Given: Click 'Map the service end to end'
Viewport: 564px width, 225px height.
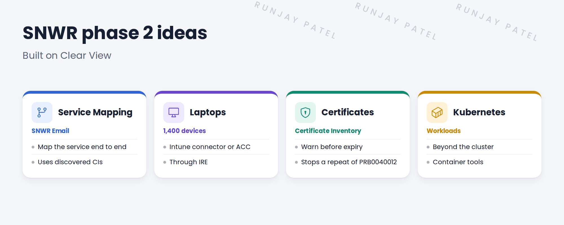Looking at the screenshot, I should click(x=82, y=147).
